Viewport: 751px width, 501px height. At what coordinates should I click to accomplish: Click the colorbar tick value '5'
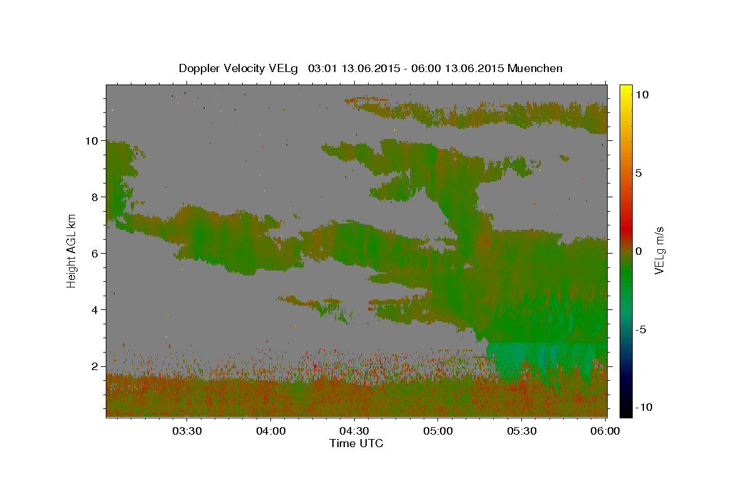[x=638, y=173]
